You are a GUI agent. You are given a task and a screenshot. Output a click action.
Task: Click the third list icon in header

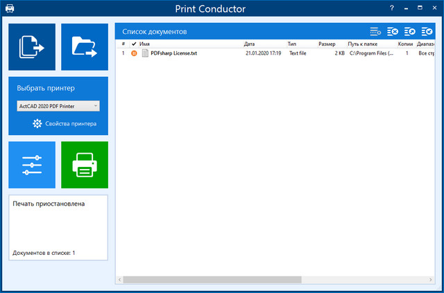[x=410, y=32]
